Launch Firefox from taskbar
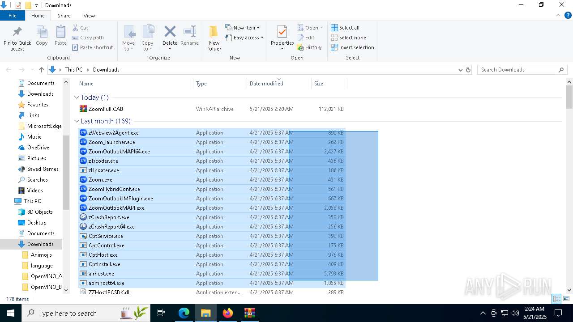The height and width of the screenshot is (322, 573). (228, 313)
